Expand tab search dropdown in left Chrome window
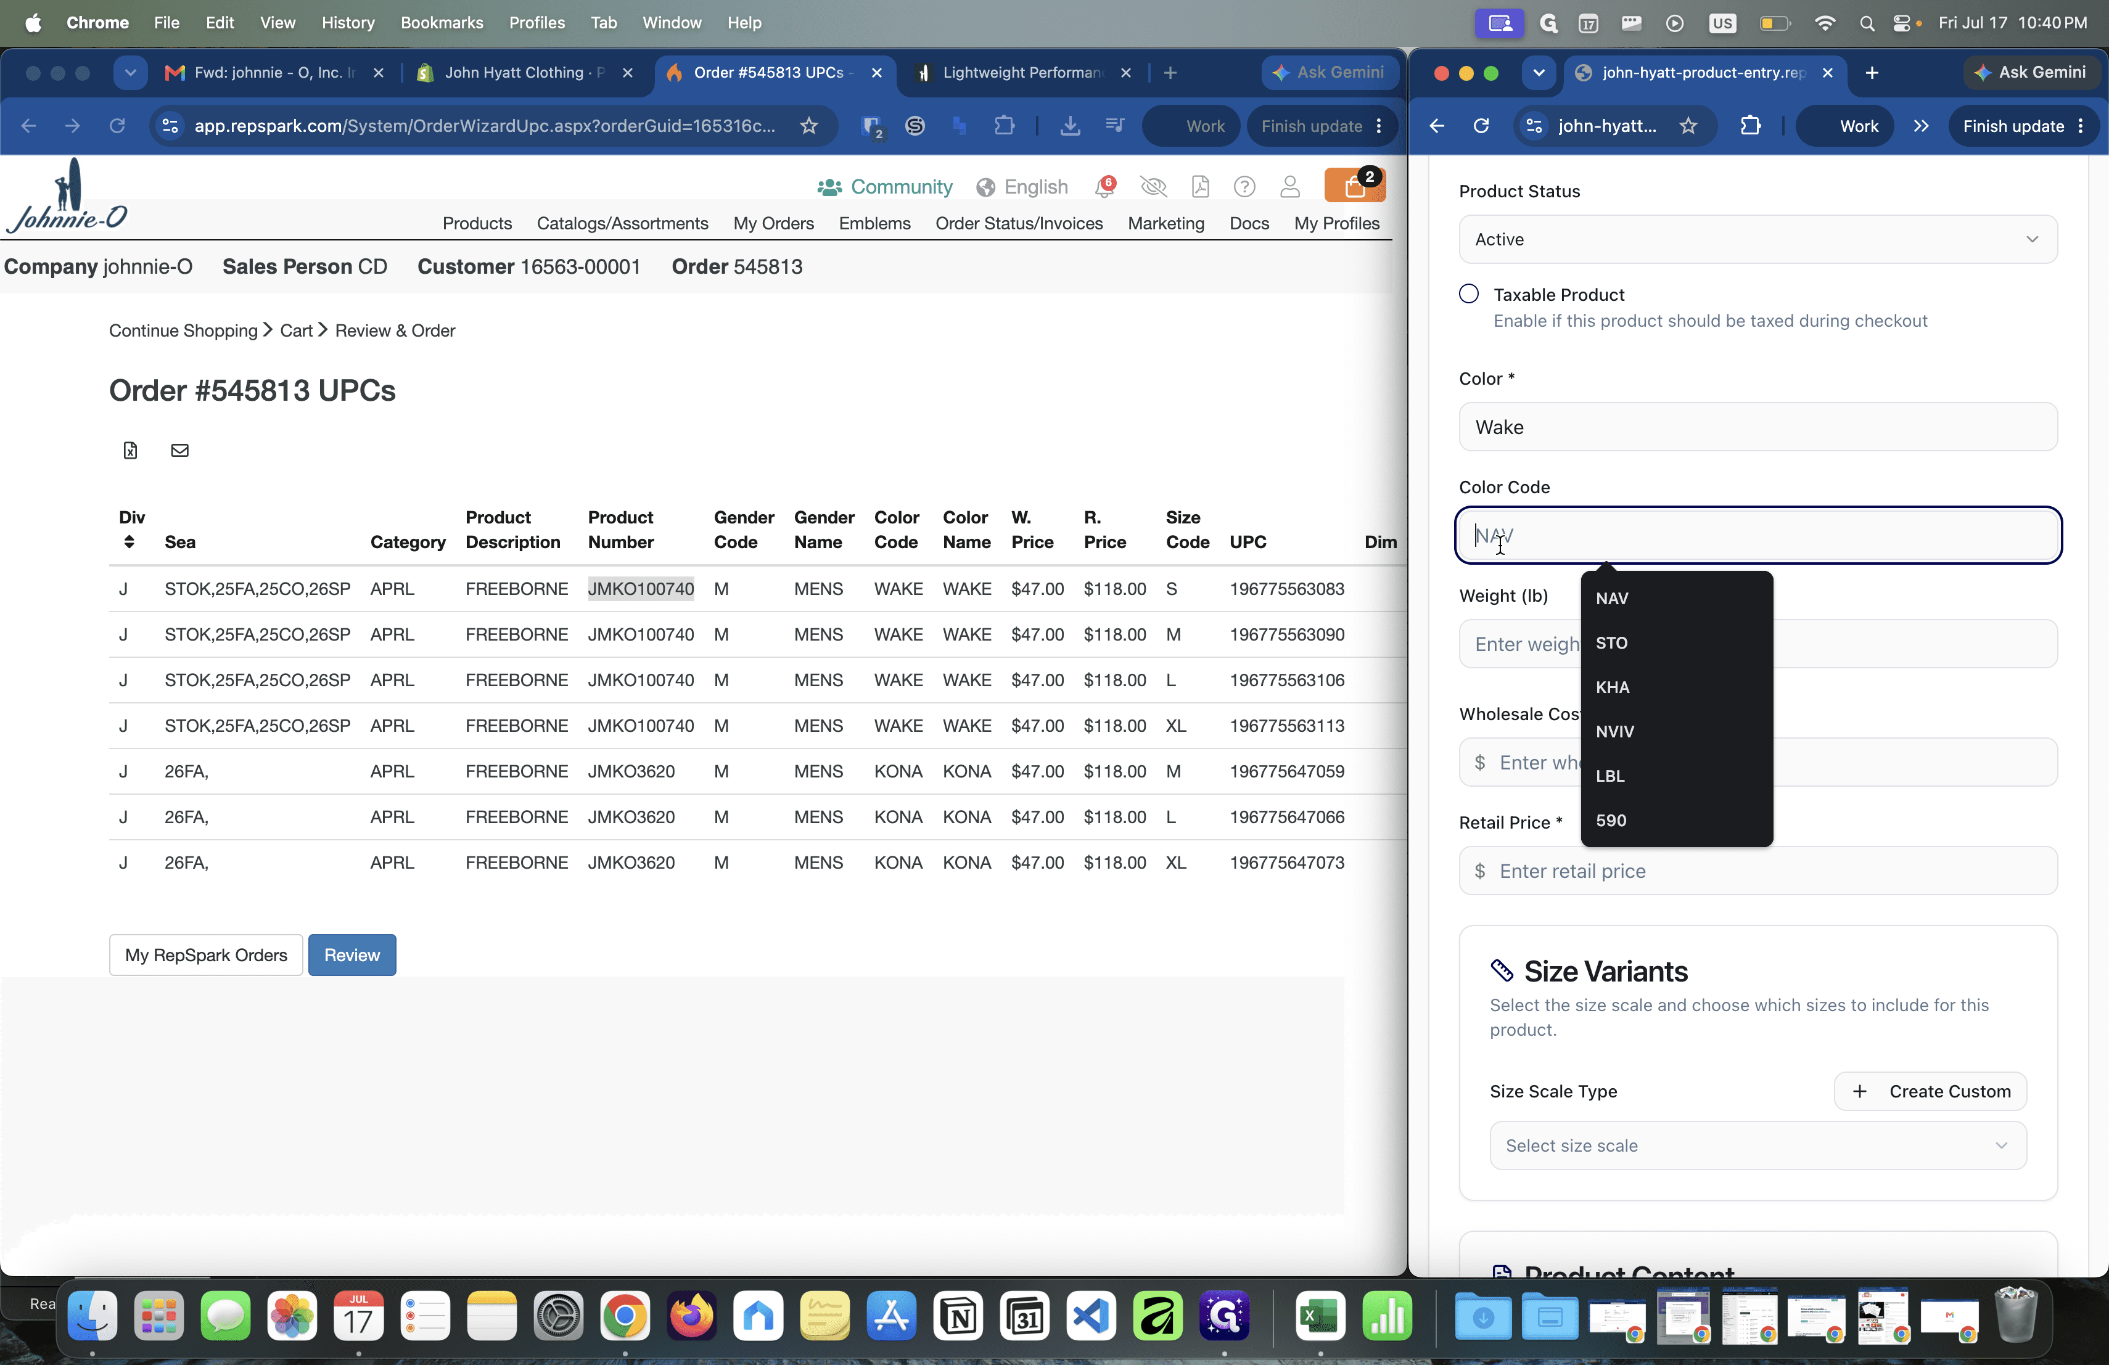This screenshot has width=2109, height=1365. tap(130, 73)
